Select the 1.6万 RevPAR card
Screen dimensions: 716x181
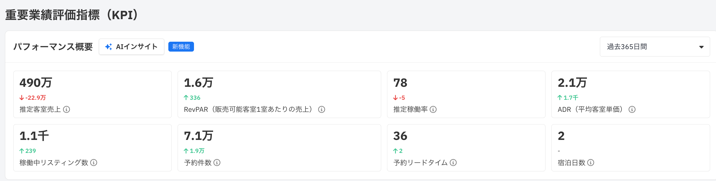click(279, 94)
